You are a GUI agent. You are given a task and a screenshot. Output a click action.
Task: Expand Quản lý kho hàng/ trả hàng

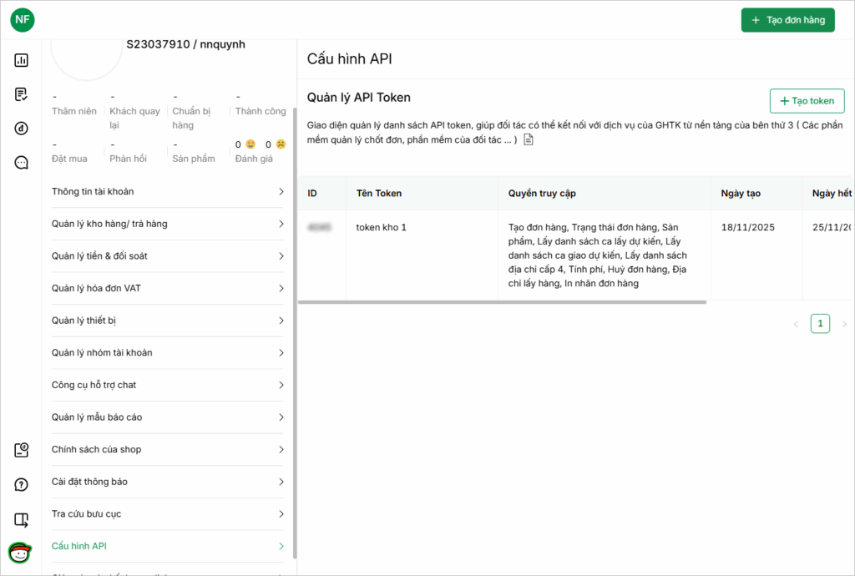click(167, 224)
